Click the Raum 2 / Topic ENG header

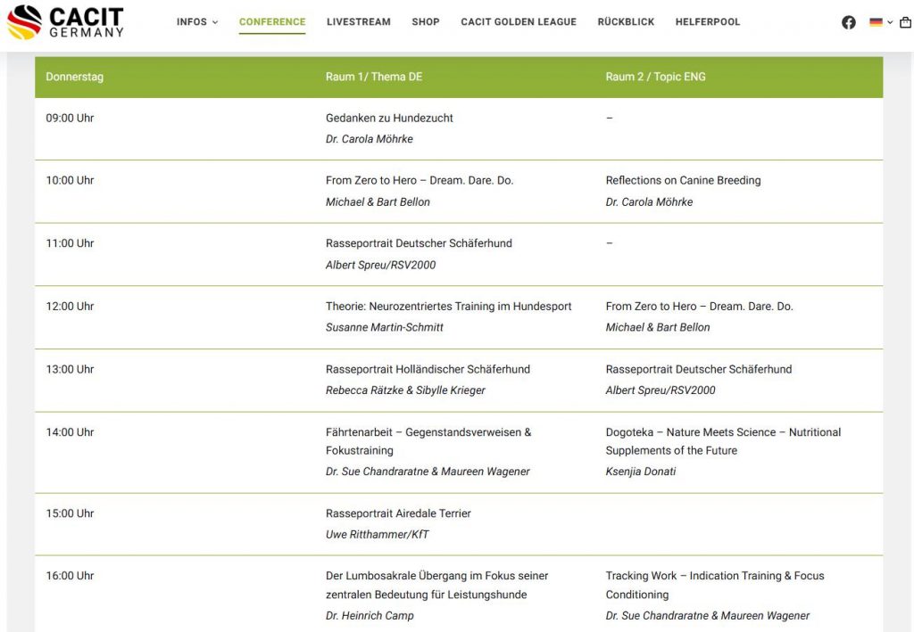point(655,77)
